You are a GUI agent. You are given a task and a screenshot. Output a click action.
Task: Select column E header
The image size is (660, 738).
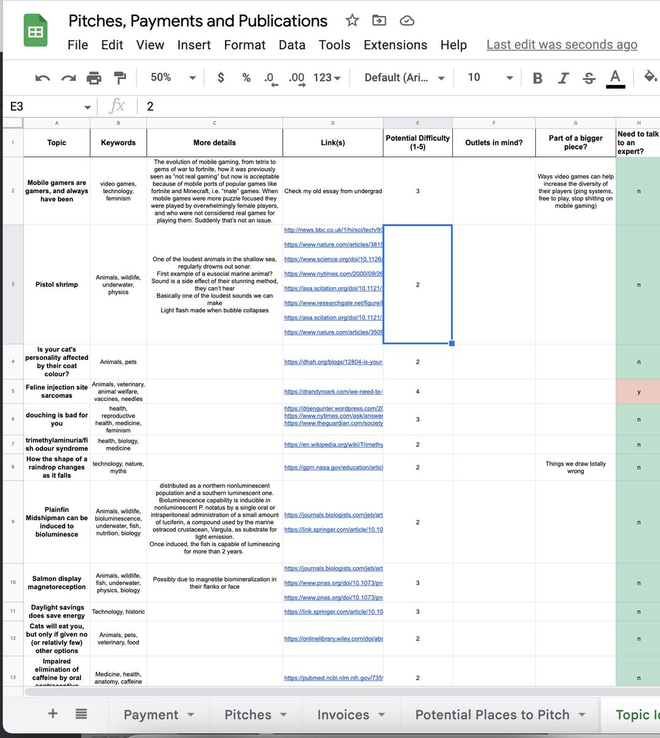(x=418, y=123)
